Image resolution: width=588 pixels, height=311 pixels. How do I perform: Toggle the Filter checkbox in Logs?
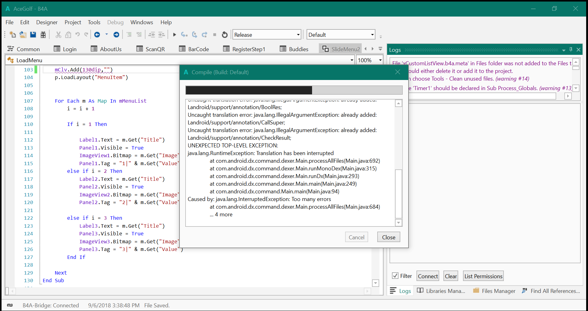coord(395,276)
